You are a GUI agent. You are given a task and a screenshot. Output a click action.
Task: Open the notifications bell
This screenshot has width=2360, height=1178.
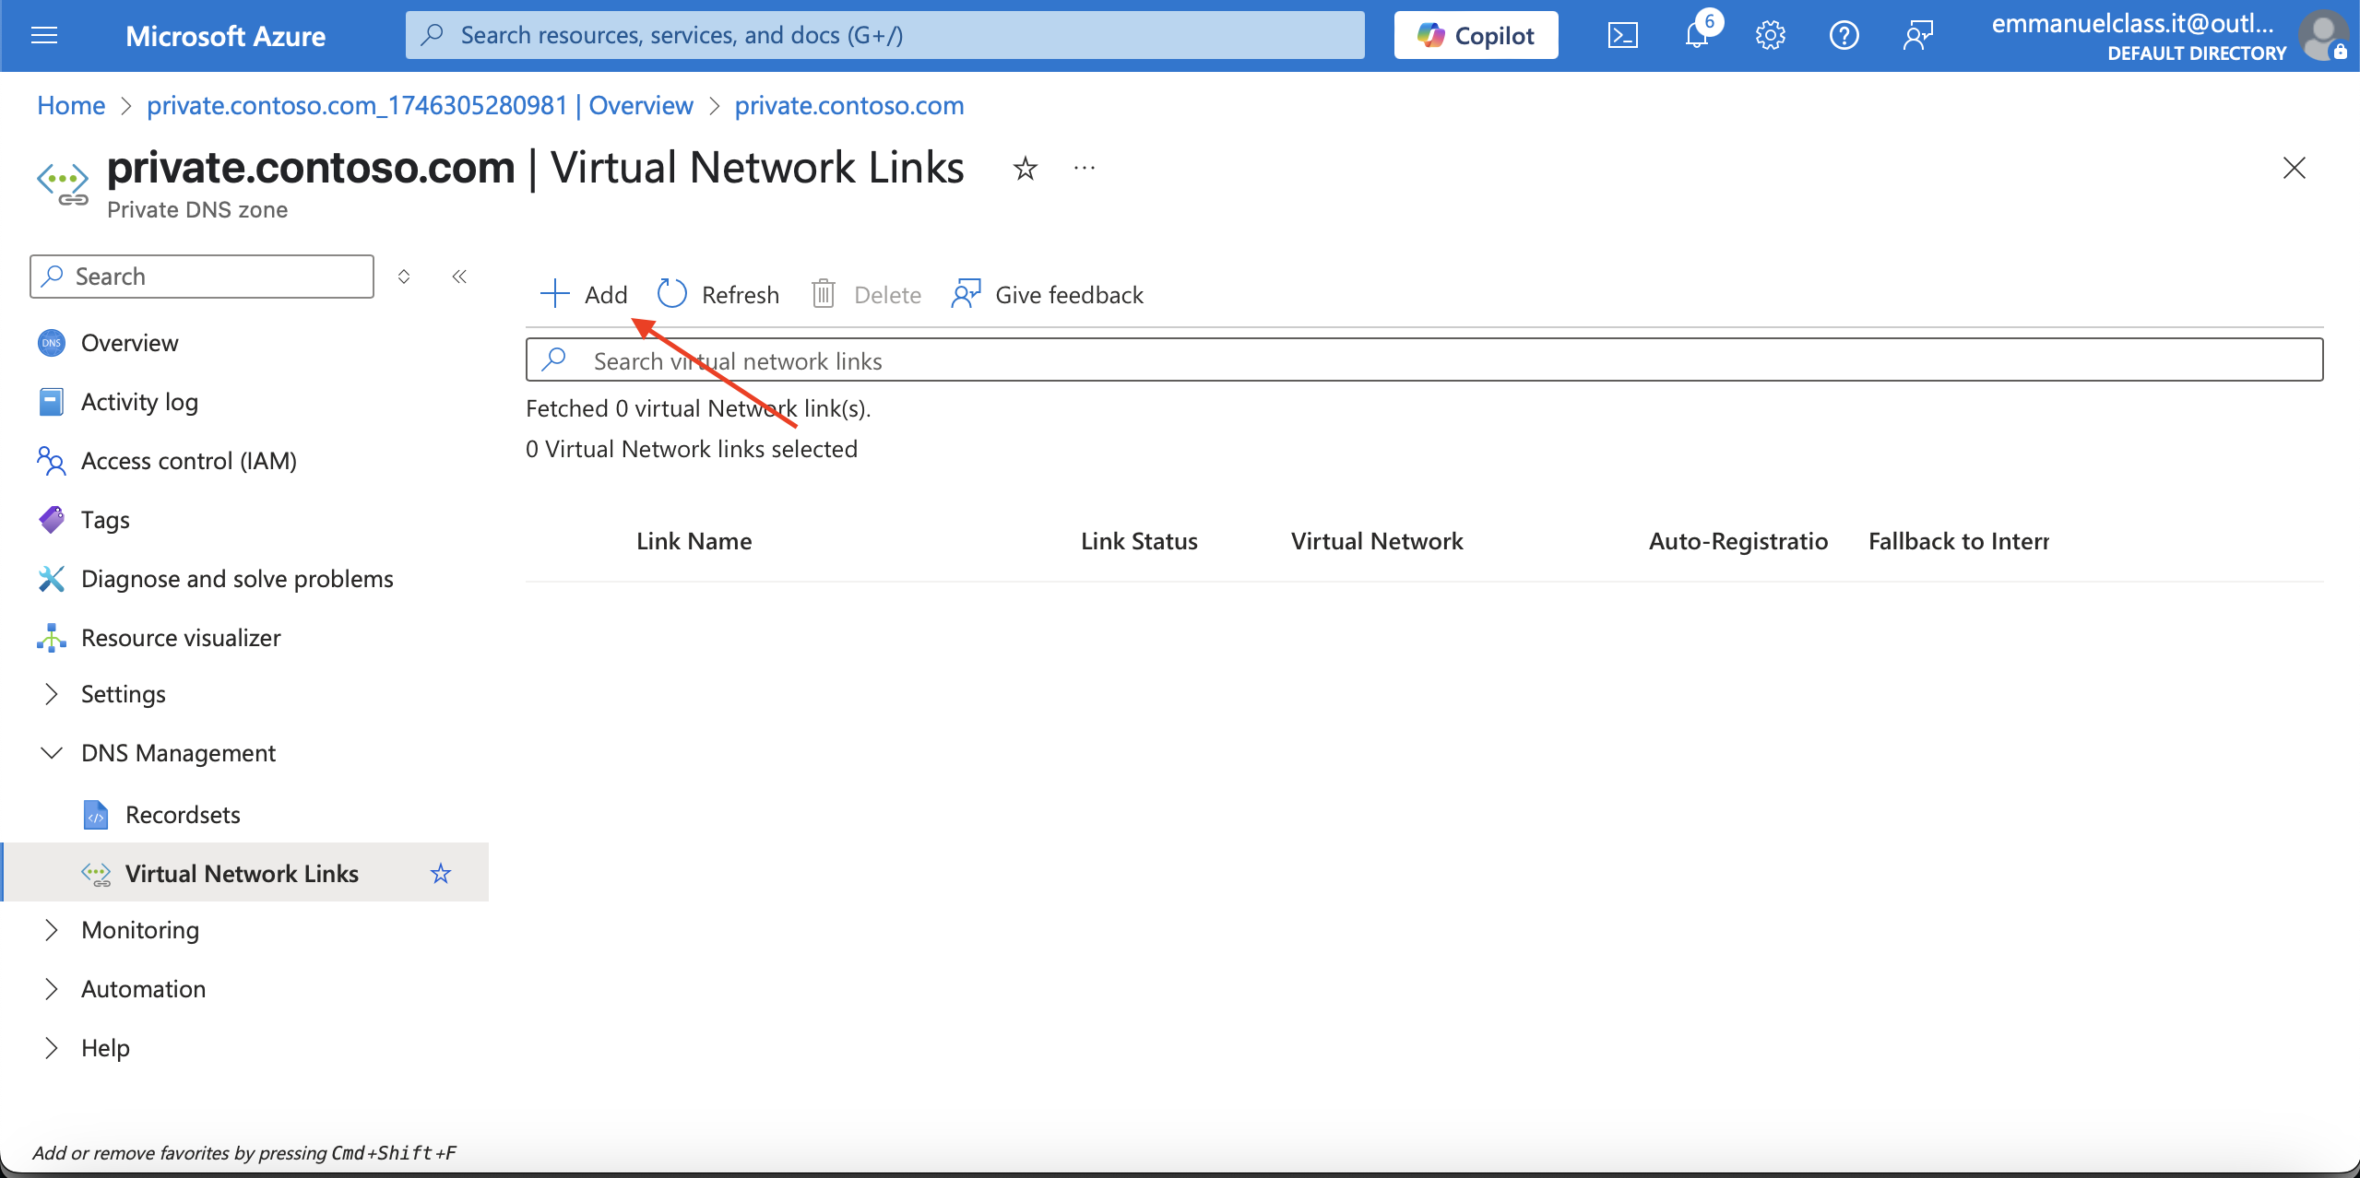pyautogui.click(x=1697, y=35)
